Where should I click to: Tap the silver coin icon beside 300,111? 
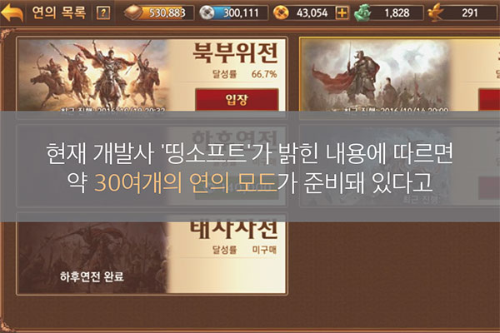(207, 12)
